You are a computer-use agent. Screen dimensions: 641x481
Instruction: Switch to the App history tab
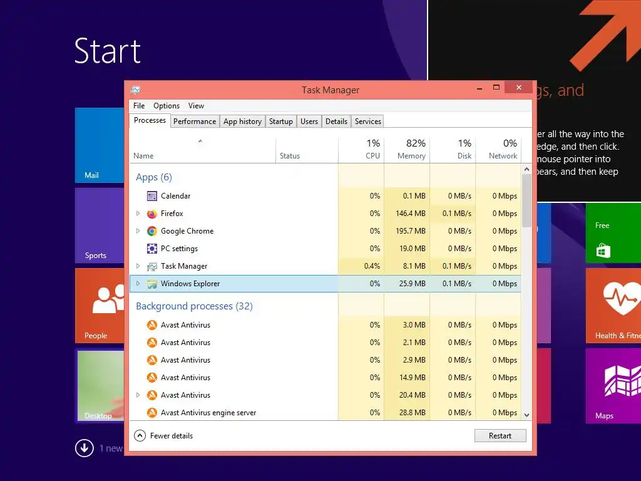242,122
